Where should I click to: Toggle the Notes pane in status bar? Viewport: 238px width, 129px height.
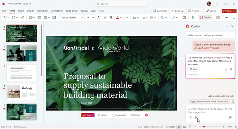pos(171,127)
